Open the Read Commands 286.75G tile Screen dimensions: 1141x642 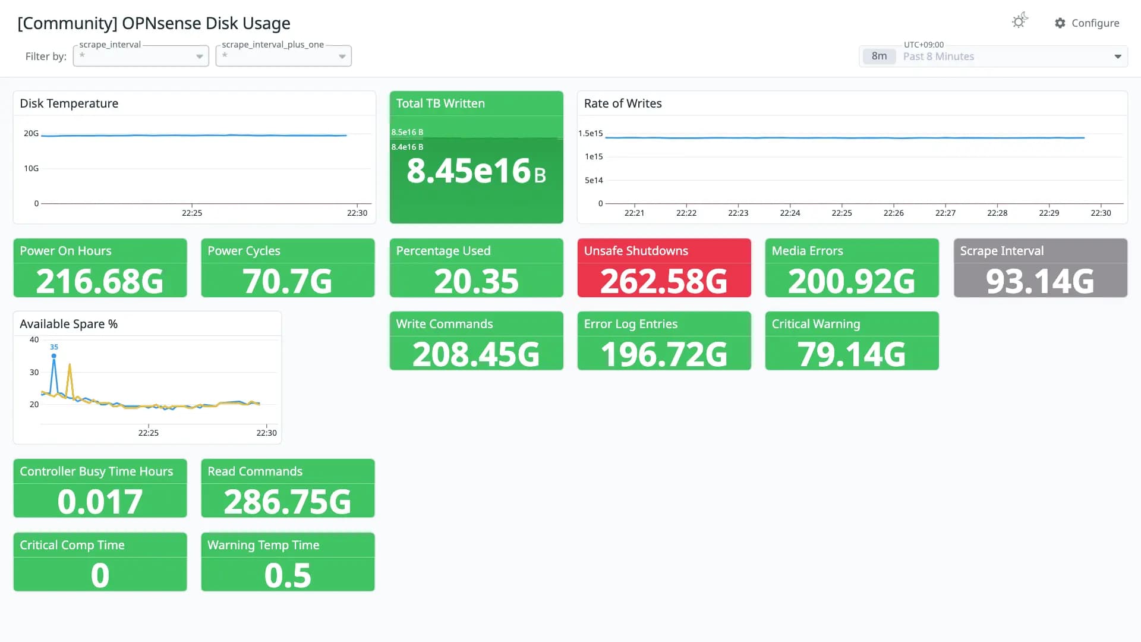click(x=288, y=489)
